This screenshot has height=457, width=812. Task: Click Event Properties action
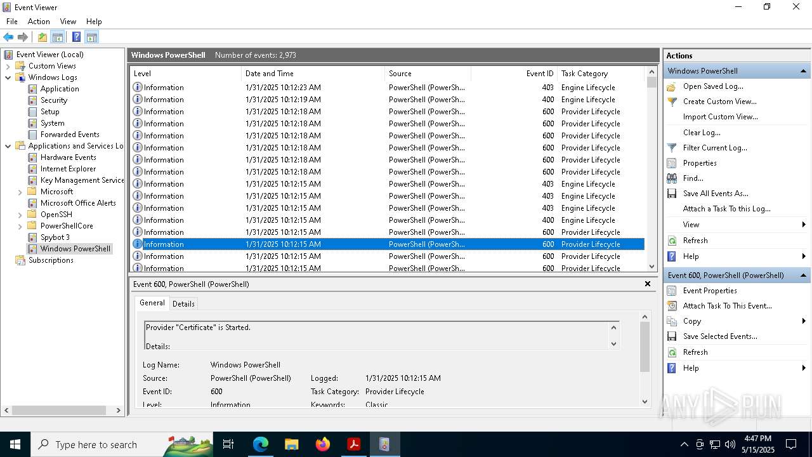(x=710, y=291)
